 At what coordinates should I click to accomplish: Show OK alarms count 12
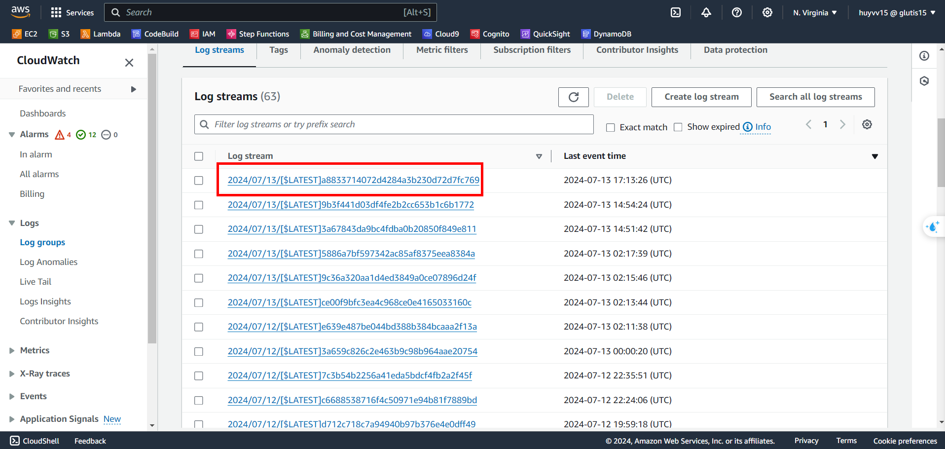pyautogui.click(x=86, y=135)
